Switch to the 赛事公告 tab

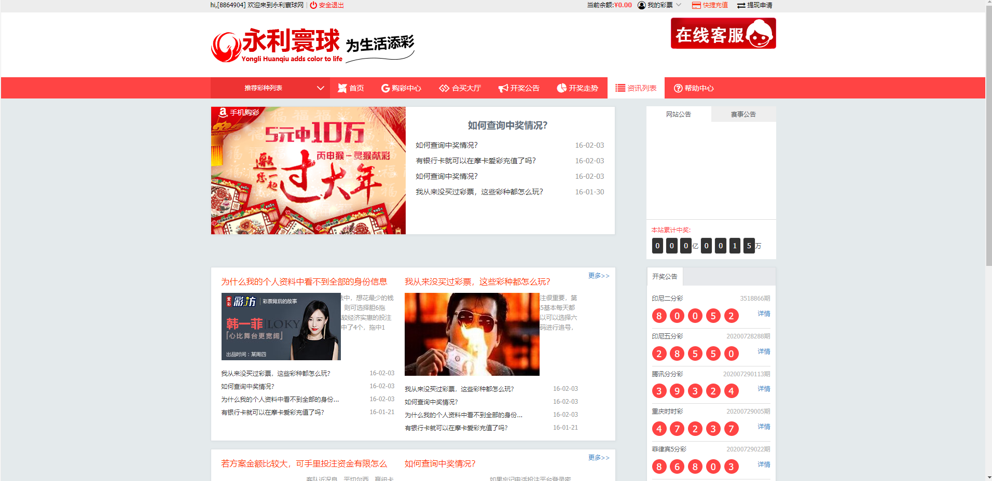[x=743, y=114]
